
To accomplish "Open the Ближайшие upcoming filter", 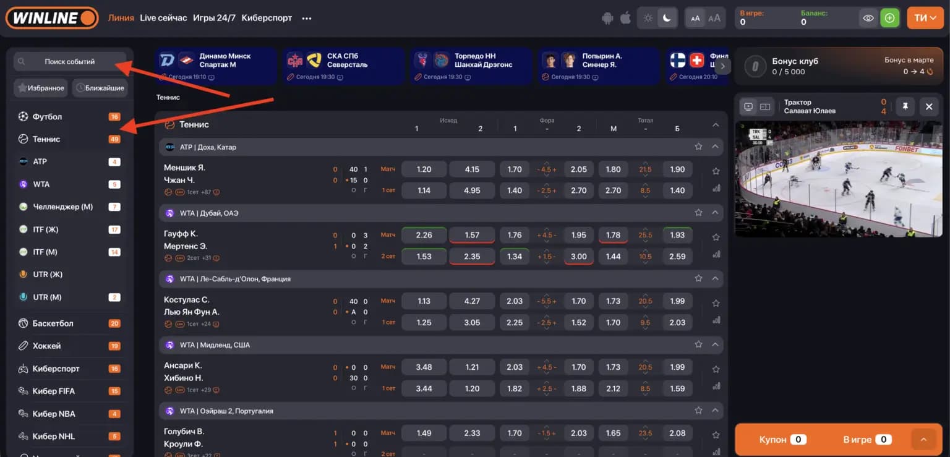I will tap(100, 88).
